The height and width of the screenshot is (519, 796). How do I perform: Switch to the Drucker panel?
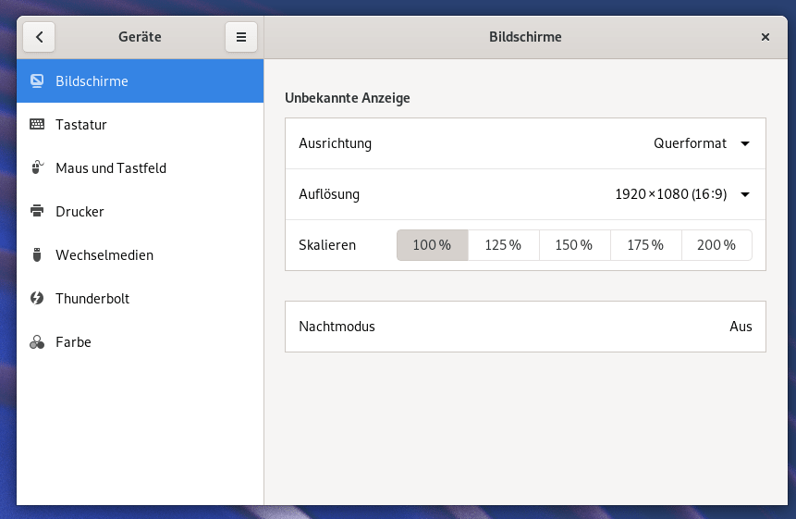click(x=141, y=211)
